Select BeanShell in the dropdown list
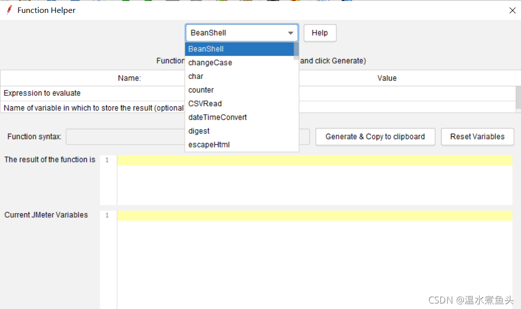521x309 pixels. point(239,49)
